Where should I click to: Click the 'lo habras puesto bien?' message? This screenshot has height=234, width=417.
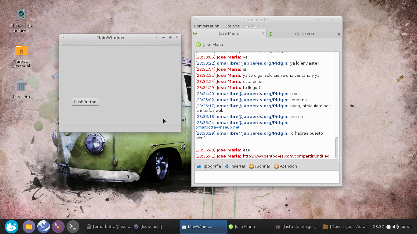pos(259,136)
